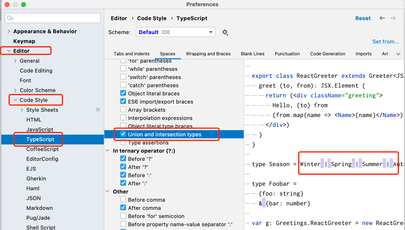
Task: Click the Reset link
Action: pos(363,18)
